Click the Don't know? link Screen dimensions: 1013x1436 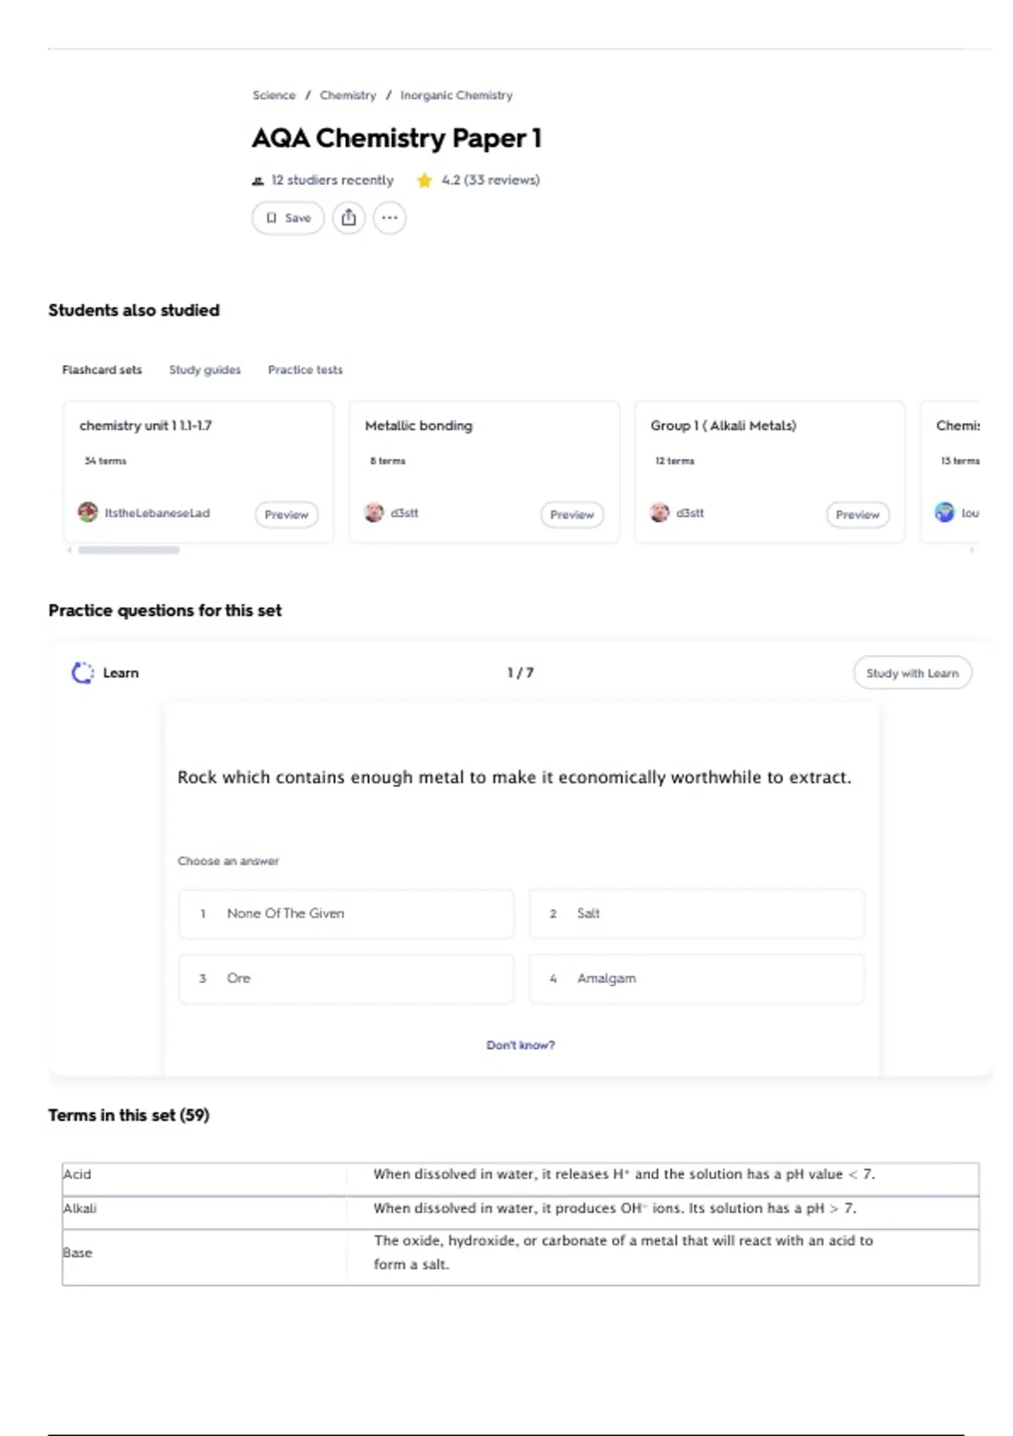(520, 1045)
